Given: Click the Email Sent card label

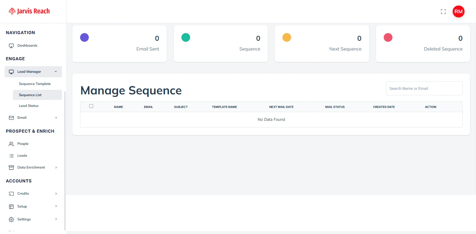Looking at the screenshot, I should click(148, 49).
